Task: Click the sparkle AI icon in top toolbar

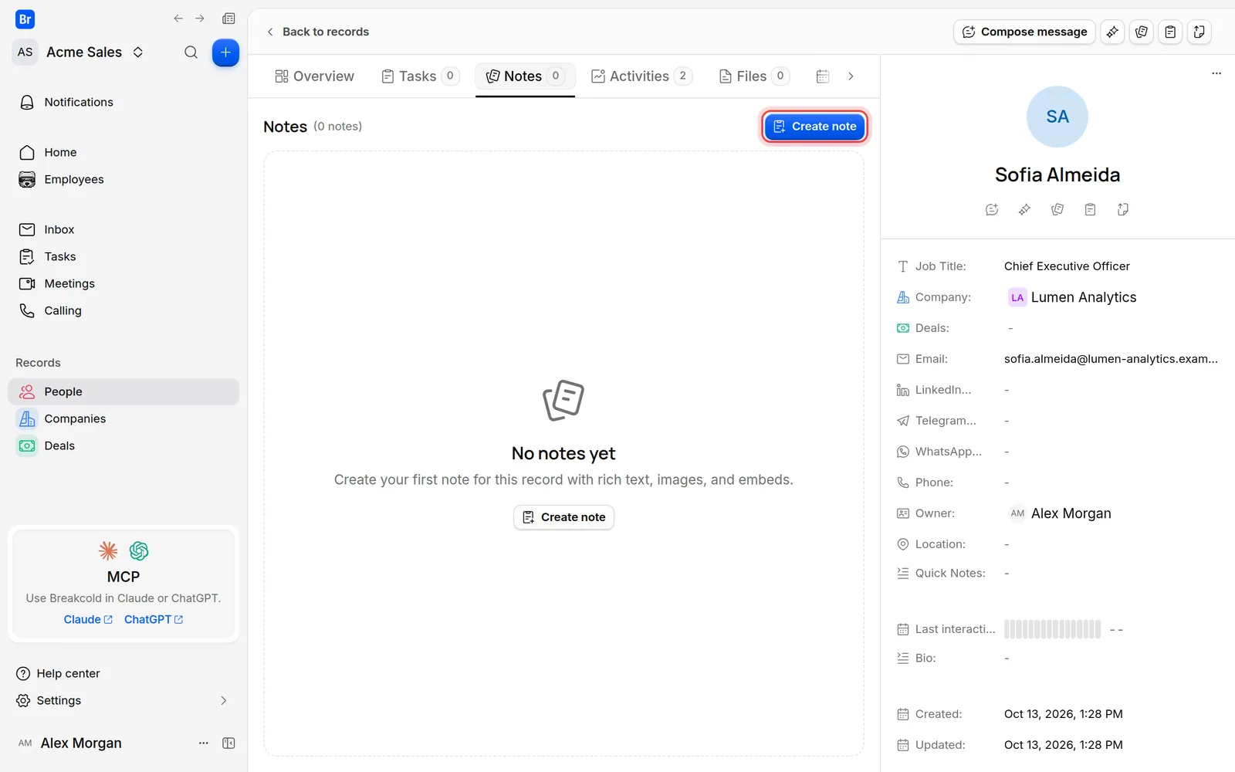Action: 1112,32
